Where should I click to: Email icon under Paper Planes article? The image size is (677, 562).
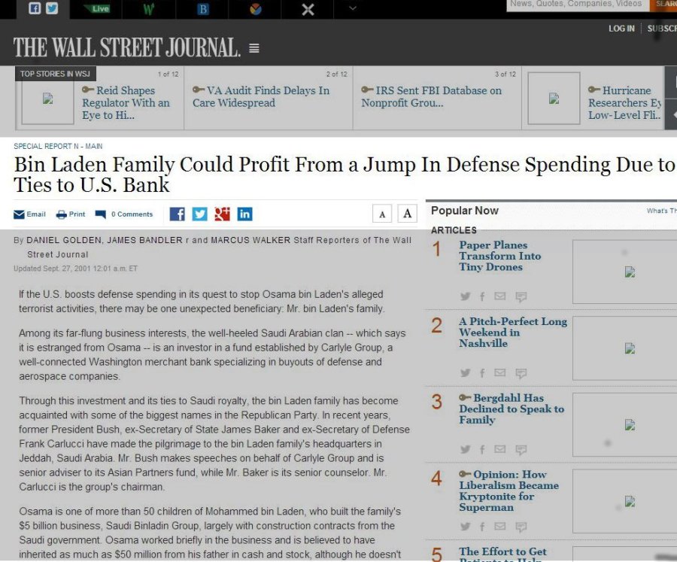tap(500, 296)
